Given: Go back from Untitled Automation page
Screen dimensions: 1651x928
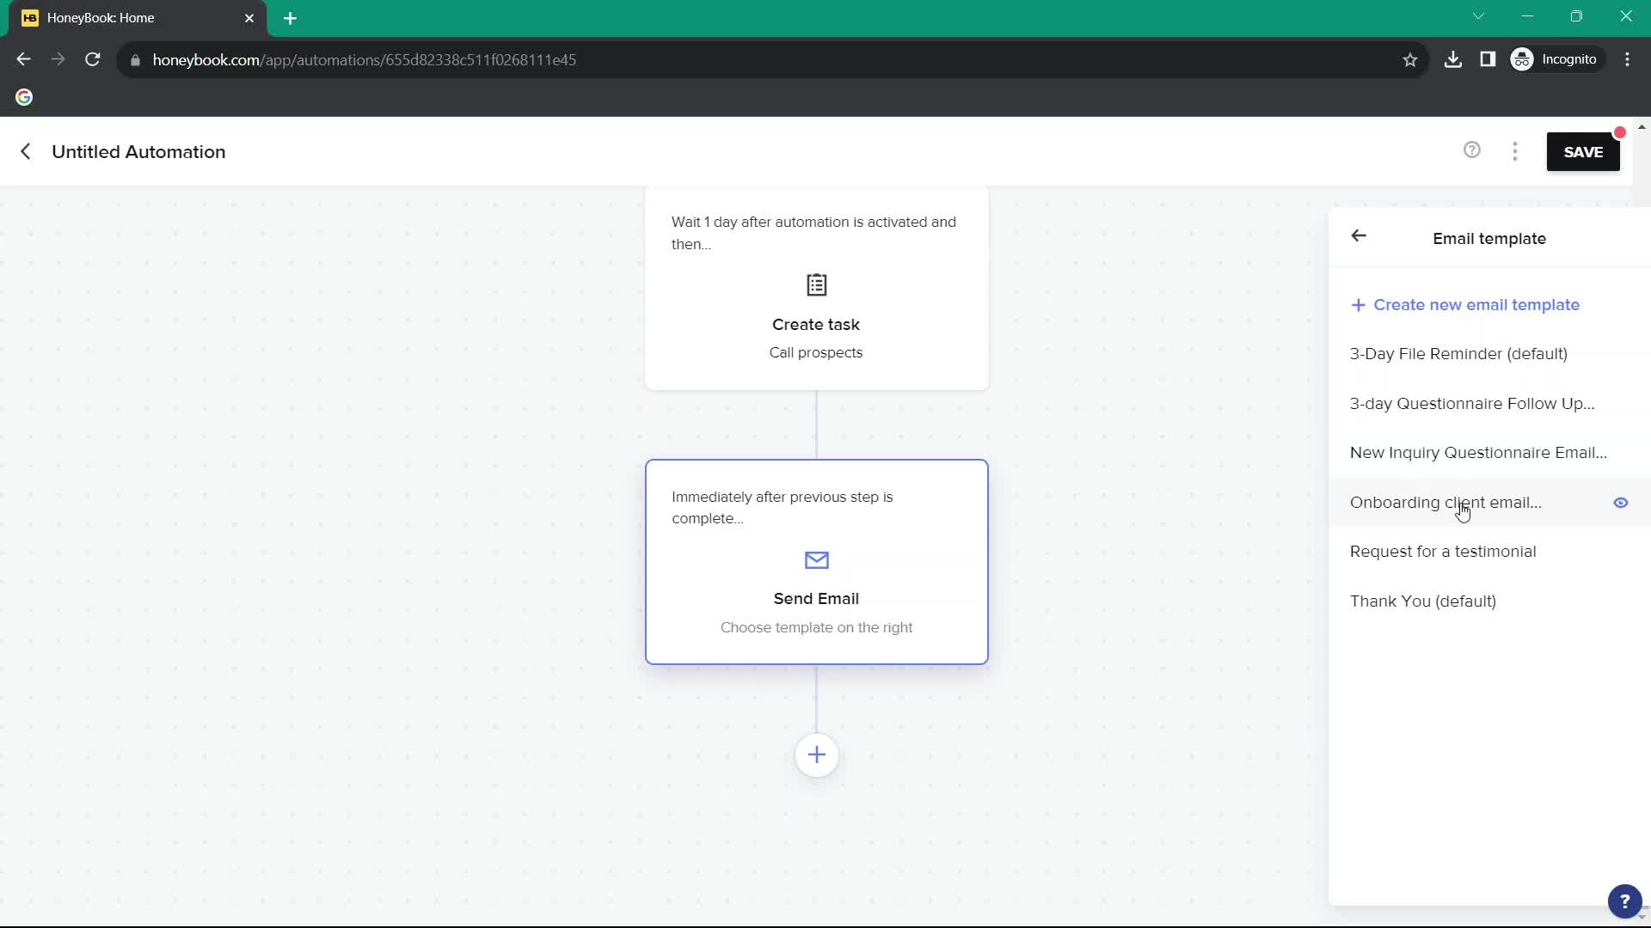Looking at the screenshot, I should click(26, 152).
